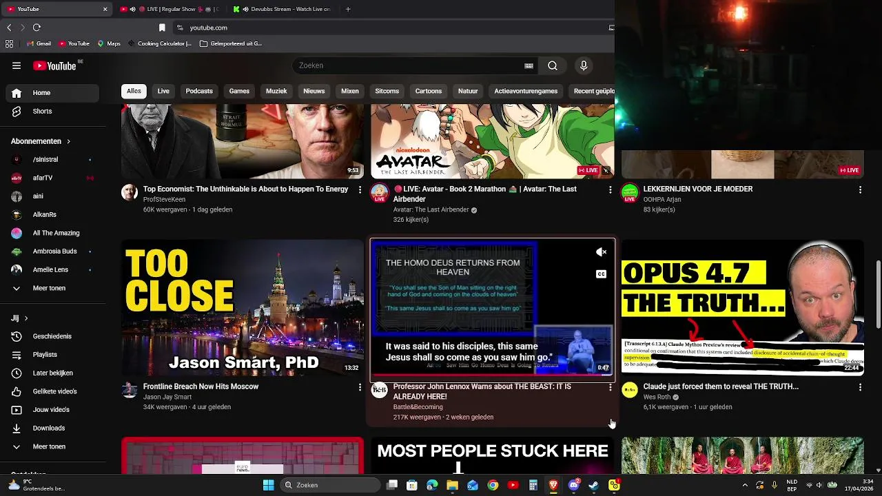This screenshot has width=882, height=496.
Task: Select the Muziek filter chip
Action: click(x=276, y=91)
